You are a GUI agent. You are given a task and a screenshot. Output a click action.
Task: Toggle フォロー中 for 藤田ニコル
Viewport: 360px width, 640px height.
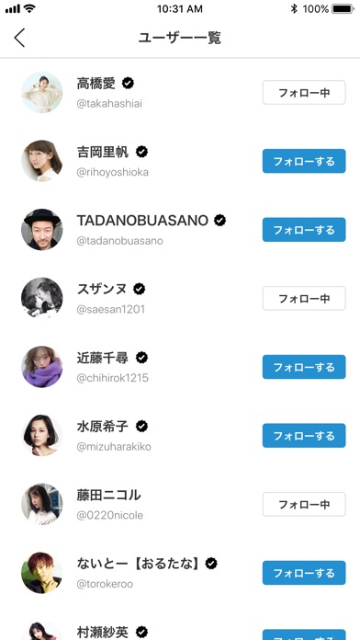pyautogui.click(x=304, y=504)
